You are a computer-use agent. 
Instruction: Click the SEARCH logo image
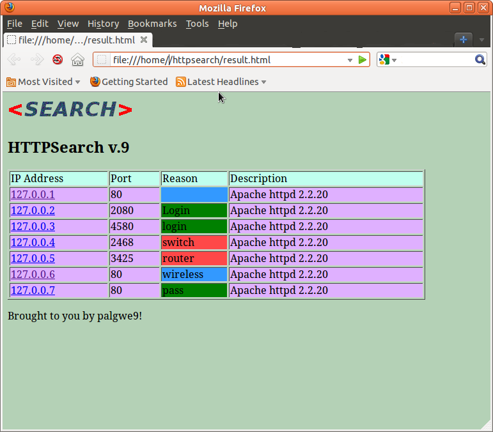click(x=70, y=110)
